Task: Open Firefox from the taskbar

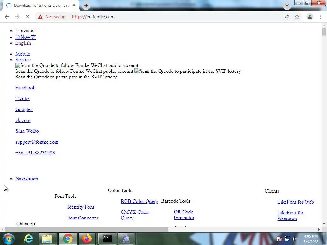Action: (87, 239)
